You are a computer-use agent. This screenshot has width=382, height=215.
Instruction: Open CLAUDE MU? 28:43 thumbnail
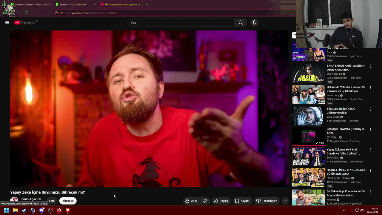(x=309, y=157)
